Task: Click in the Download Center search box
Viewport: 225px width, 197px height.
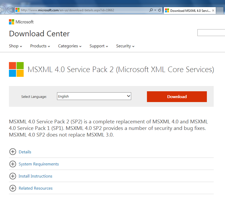Action: pyautogui.click(x=211, y=33)
